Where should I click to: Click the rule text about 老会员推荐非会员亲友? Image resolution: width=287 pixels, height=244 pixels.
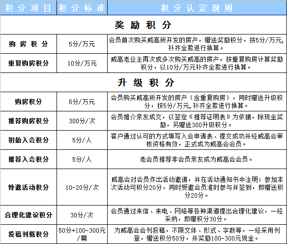[196, 159]
